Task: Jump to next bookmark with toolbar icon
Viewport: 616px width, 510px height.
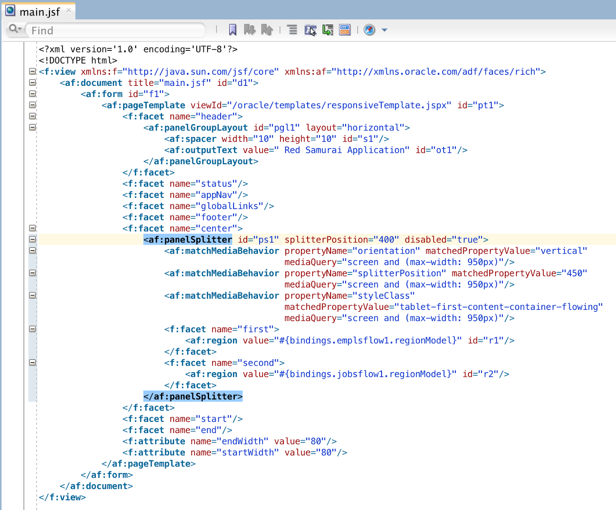Action: (x=250, y=30)
